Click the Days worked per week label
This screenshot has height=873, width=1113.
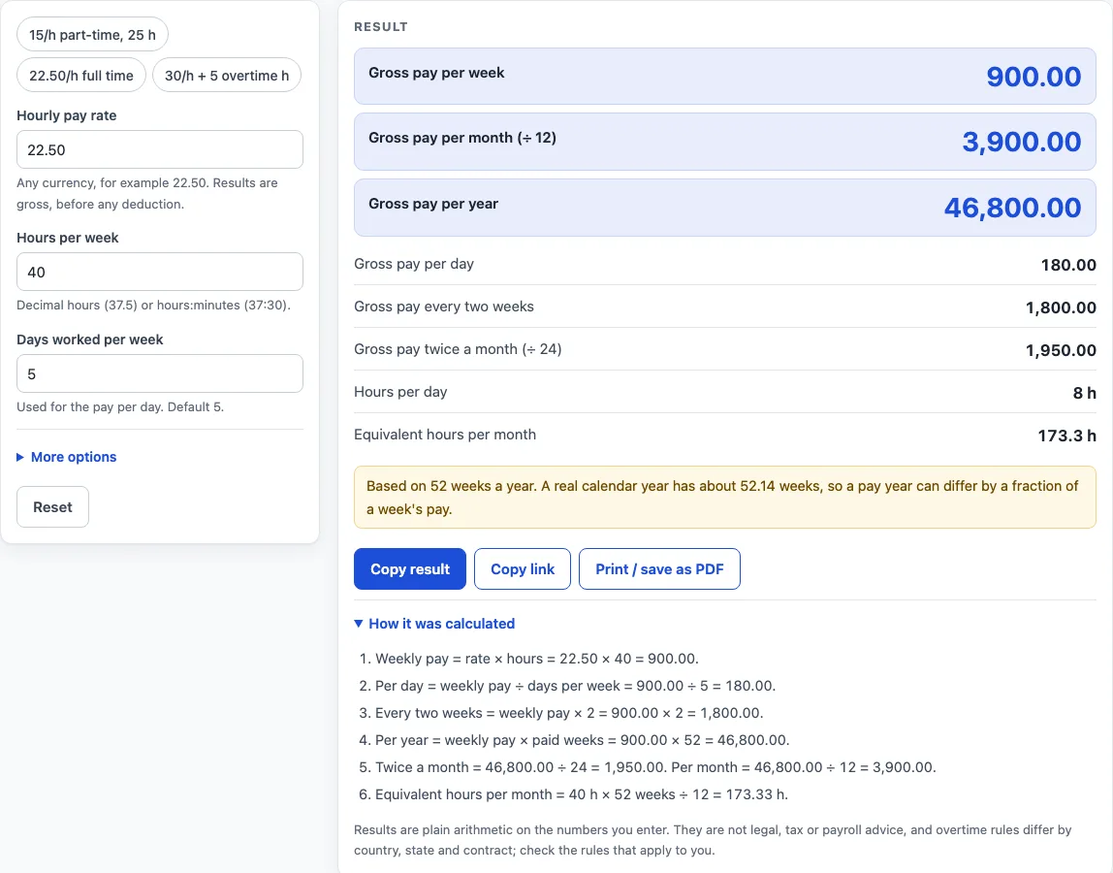pos(90,339)
